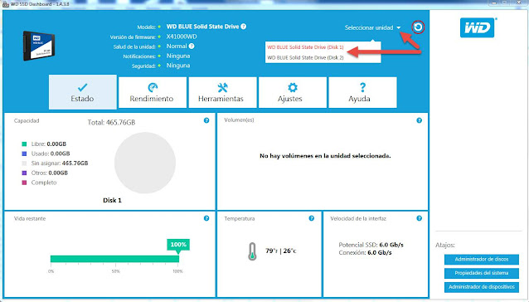Open the Ayuda tab
The image size is (529, 302).
click(x=362, y=92)
